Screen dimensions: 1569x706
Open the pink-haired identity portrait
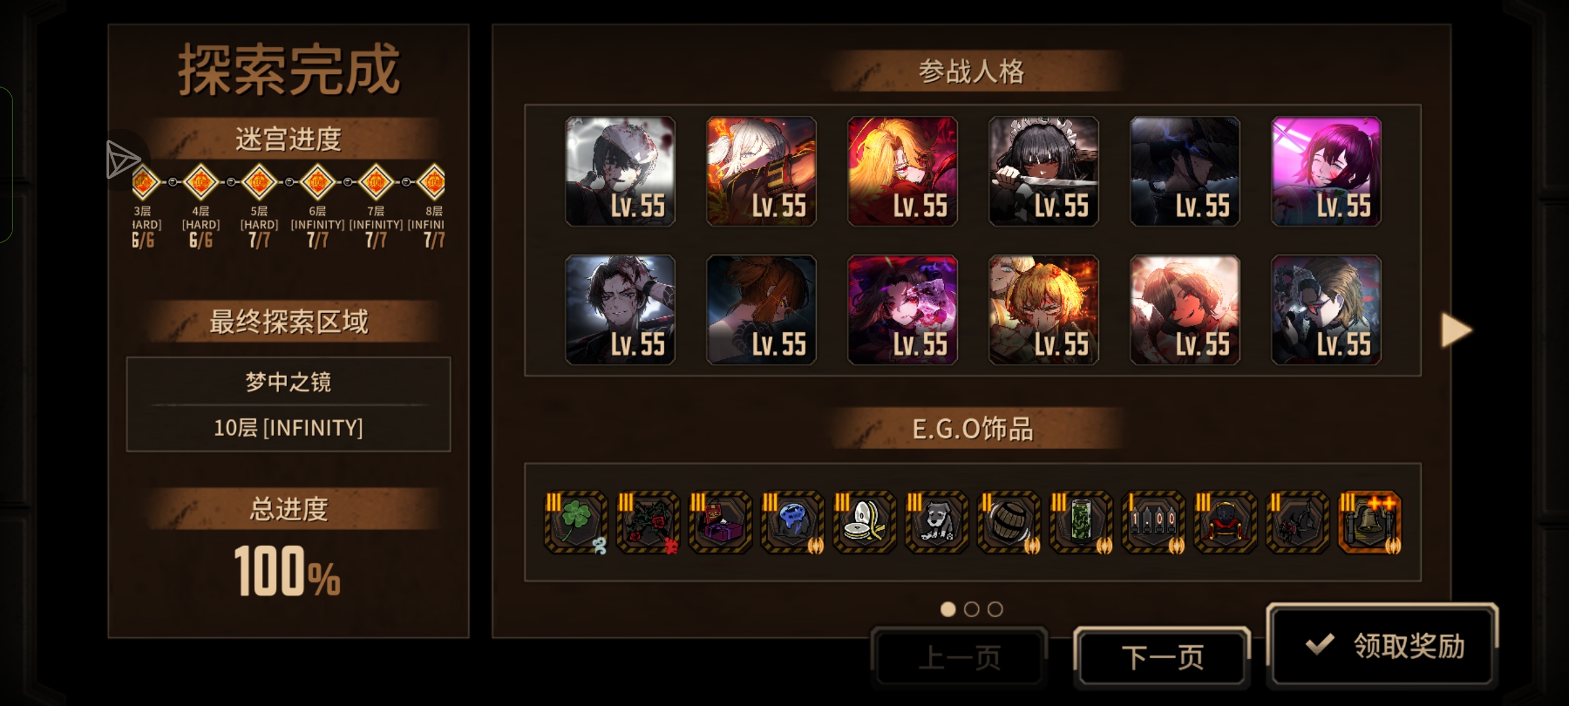click(1326, 171)
